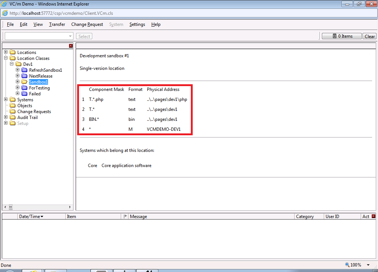This screenshot has height=272, width=378.
Task: Expand the Locations tree node
Action: click(6, 52)
